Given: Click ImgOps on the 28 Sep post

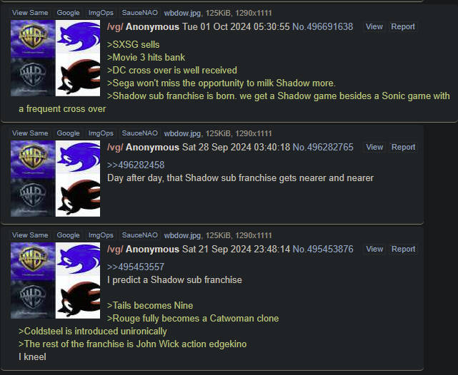Looking at the screenshot, I should point(101,133).
